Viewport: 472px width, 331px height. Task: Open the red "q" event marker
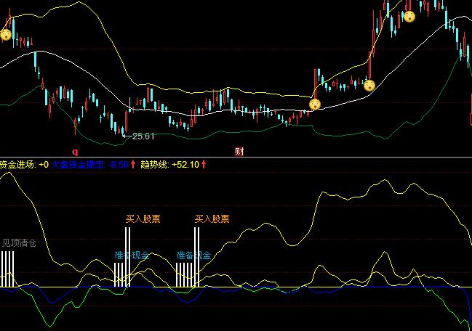[x=75, y=152]
